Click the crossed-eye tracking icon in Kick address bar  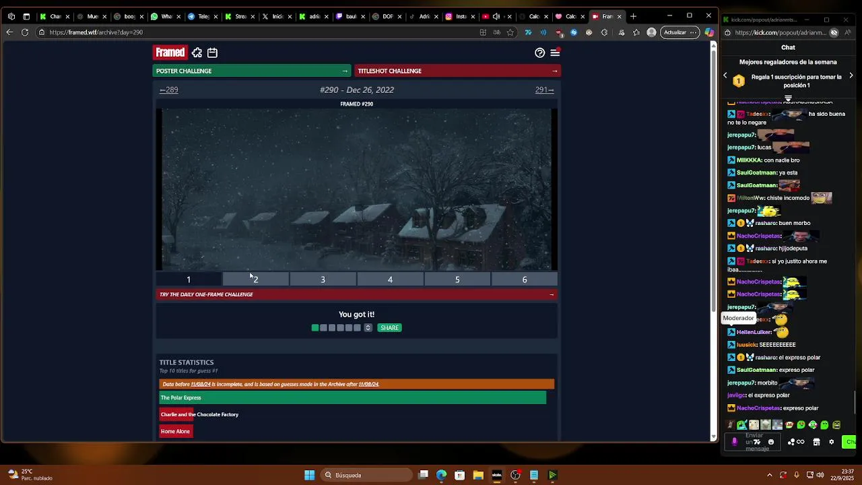click(x=834, y=32)
